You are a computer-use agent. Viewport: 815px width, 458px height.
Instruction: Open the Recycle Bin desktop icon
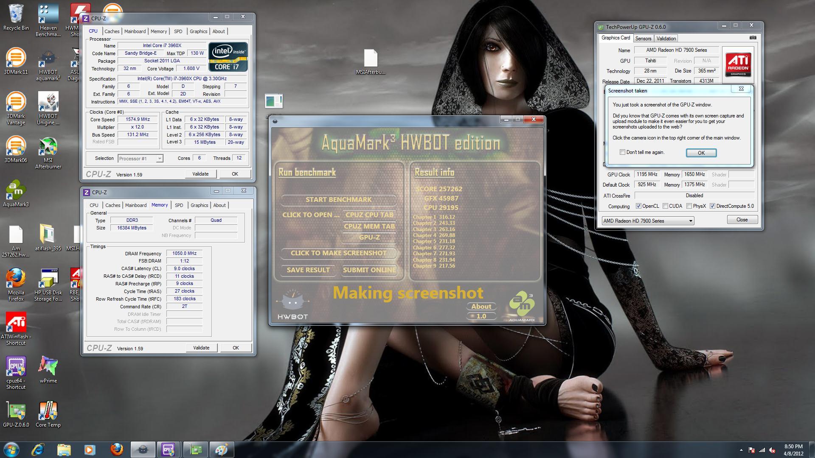[16, 17]
